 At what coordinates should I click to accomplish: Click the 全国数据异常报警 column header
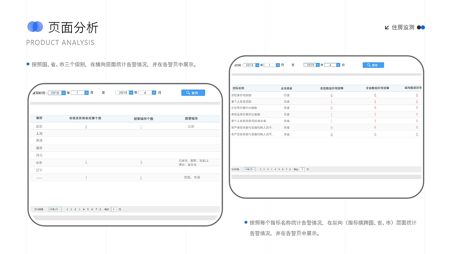click(332, 88)
